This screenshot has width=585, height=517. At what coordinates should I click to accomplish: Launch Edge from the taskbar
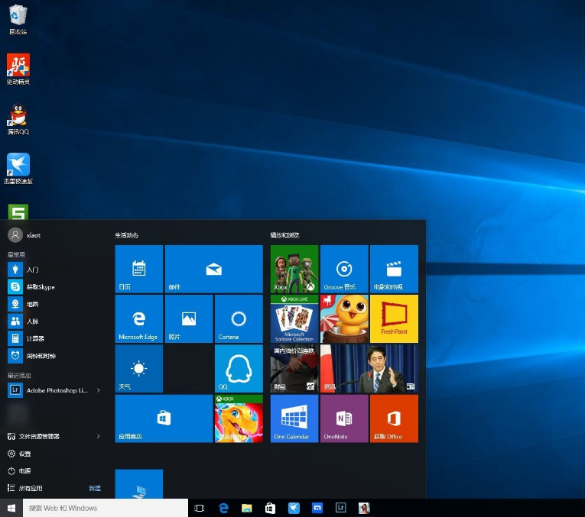223,508
